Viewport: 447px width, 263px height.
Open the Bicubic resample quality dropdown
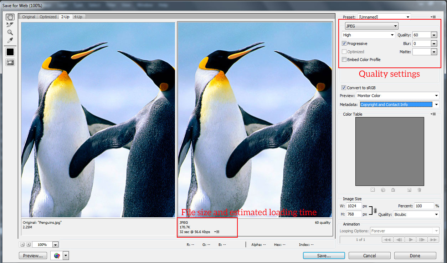pos(416,214)
